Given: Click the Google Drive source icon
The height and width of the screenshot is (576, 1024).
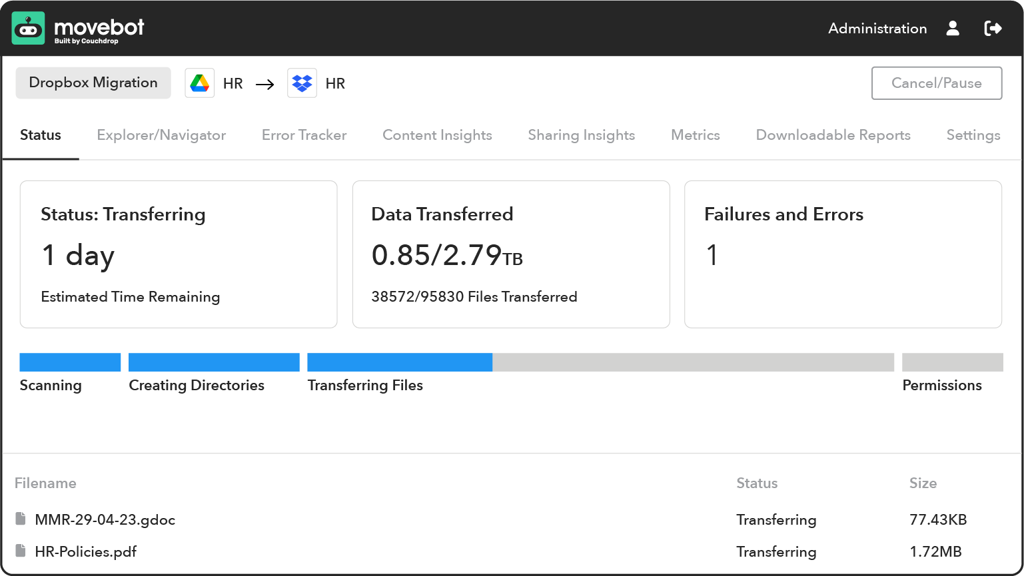Looking at the screenshot, I should click(x=200, y=83).
